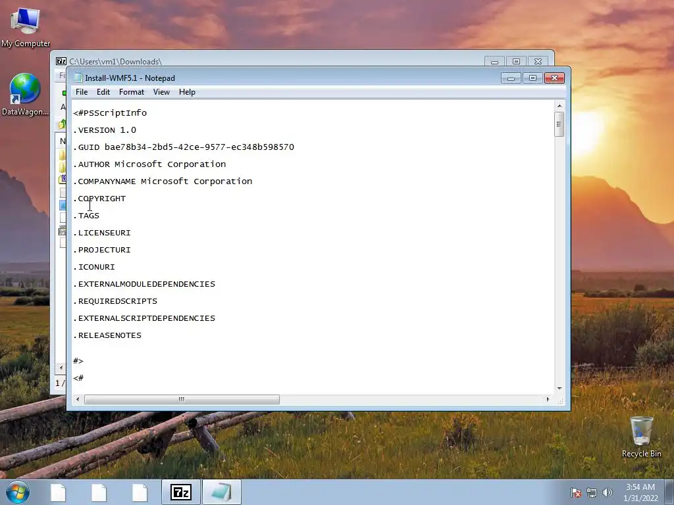Click the '.EXTERNALSCRIPTDEPENDENCIES' line
674x505 pixels.
click(144, 318)
